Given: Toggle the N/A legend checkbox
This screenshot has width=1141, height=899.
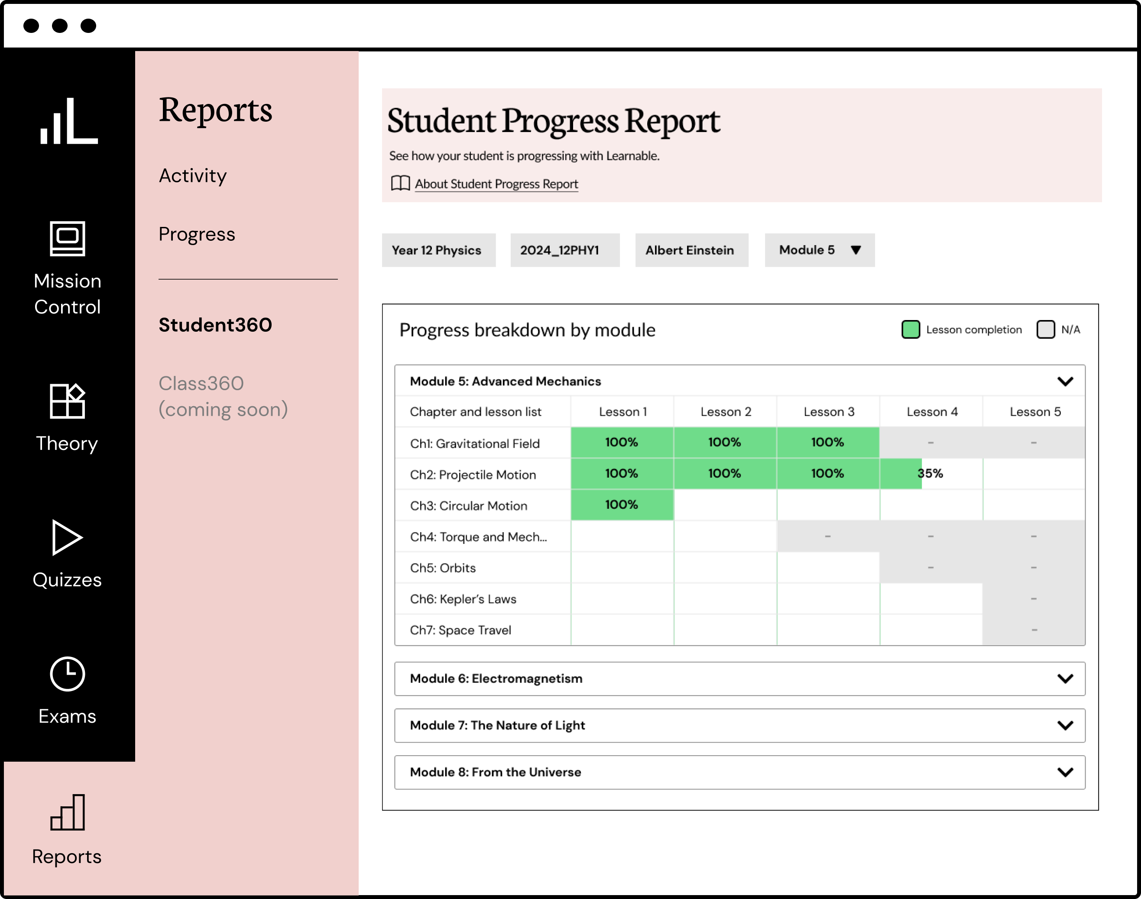Looking at the screenshot, I should coord(1046,330).
